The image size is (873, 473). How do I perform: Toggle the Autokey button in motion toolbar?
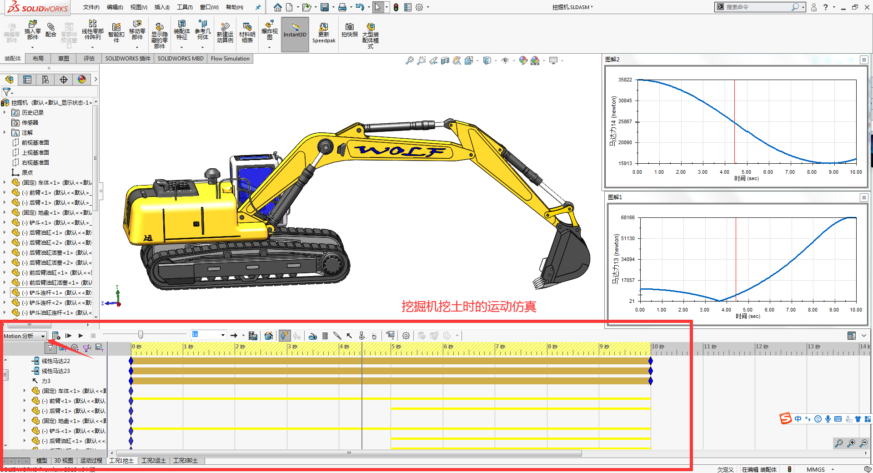[x=284, y=336]
